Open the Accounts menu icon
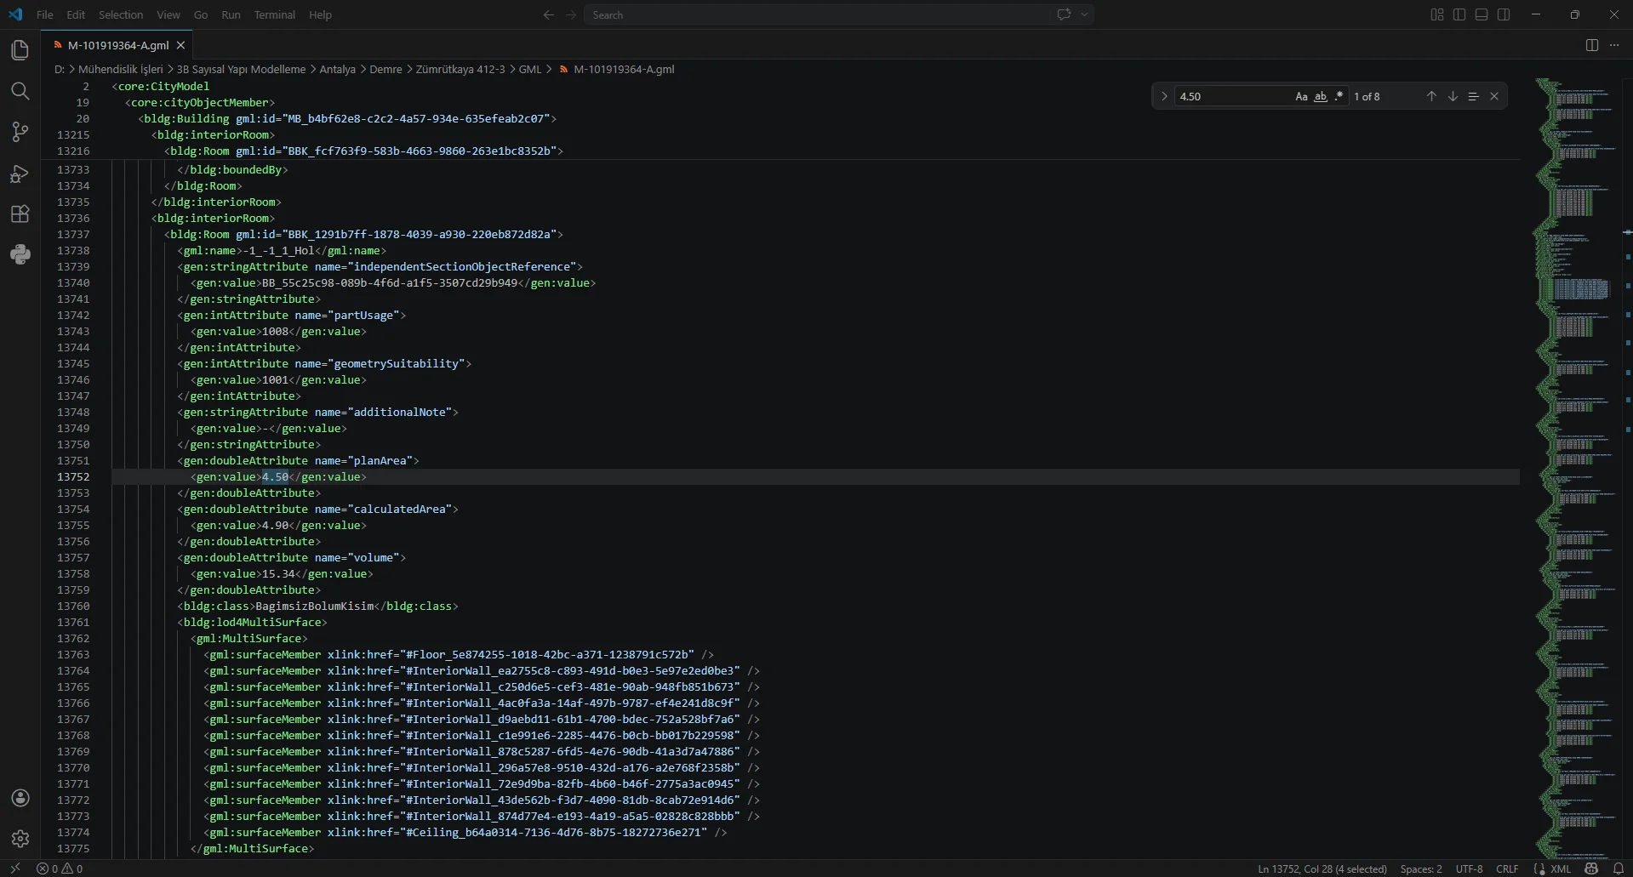This screenshot has height=877, width=1633. click(x=20, y=798)
